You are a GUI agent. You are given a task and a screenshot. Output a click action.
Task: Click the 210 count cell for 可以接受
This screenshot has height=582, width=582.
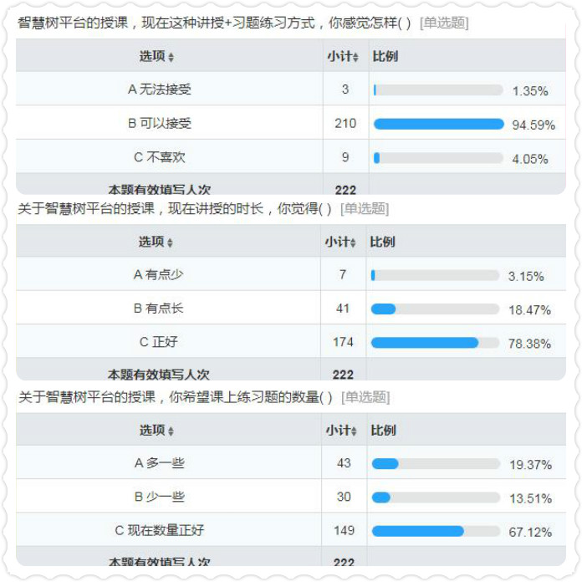coord(345,124)
